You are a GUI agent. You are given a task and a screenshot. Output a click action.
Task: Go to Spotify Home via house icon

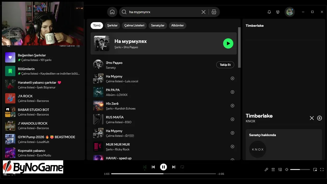pyautogui.click(x=112, y=12)
